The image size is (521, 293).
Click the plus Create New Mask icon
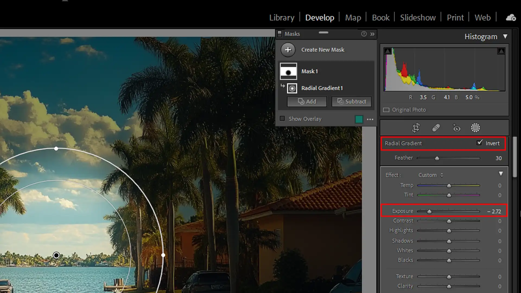(288, 50)
